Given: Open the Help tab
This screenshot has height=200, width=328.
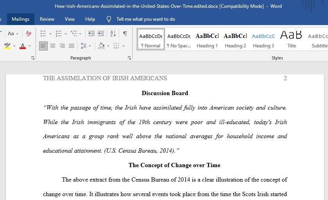Looking at the screenshot, I should (90, 19).
